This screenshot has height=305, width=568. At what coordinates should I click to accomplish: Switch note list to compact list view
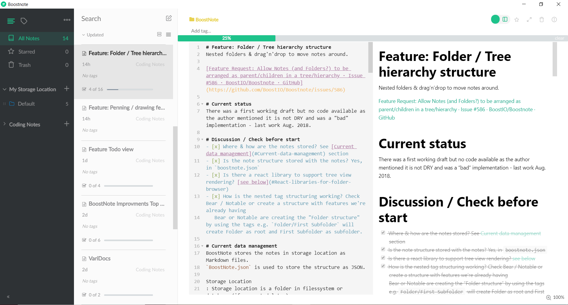pos(169,34)
